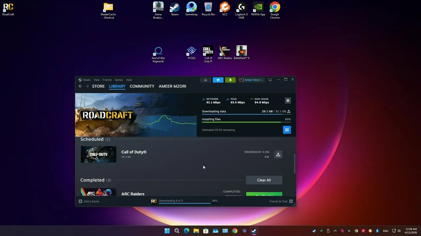Image resolution: width=421 pixels, height=236 pixels.
Task: Open the Windows Start menu
Action: [167, 231]
